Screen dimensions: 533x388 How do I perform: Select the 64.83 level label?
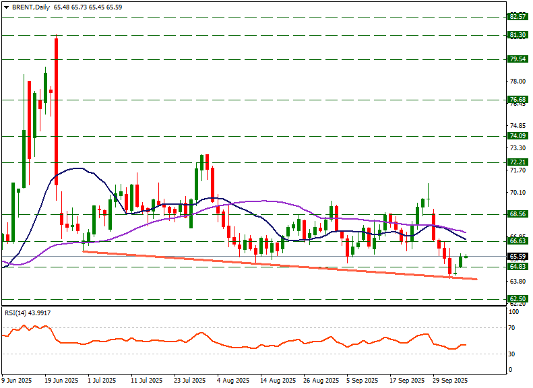517,266
